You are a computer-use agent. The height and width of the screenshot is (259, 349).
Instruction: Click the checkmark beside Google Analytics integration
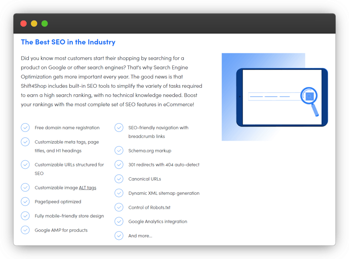[x=119, y=221]
